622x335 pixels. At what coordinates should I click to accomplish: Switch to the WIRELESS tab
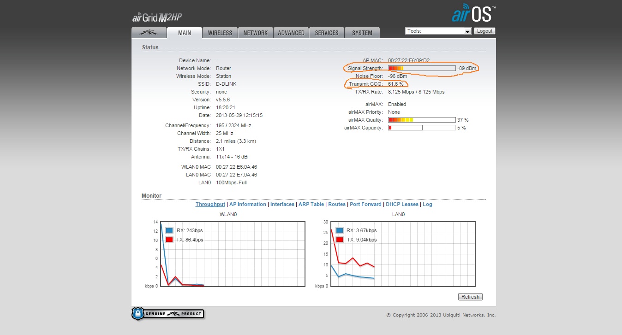(x=220, y=33)
